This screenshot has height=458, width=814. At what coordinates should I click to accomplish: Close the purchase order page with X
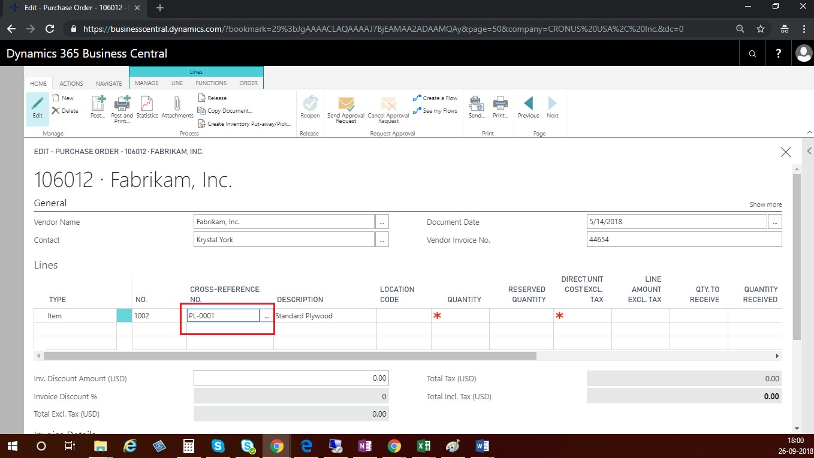(x=786, y=152)
